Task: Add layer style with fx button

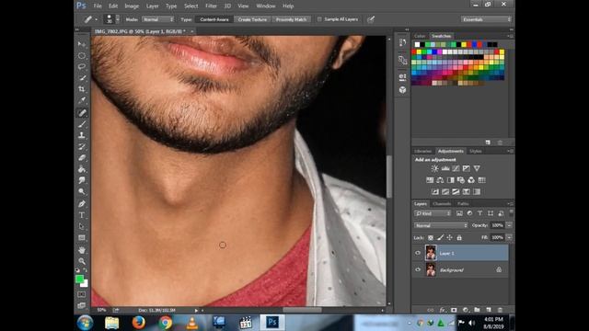Action: (443, 310)
